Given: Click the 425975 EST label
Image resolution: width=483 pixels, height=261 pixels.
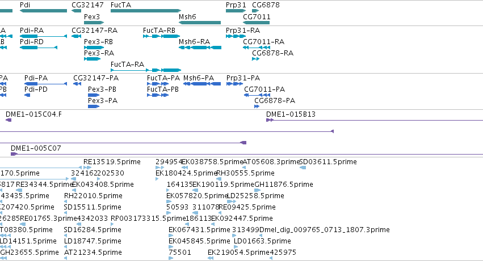Looking at the screenshot, I should [x=283, y=253].
